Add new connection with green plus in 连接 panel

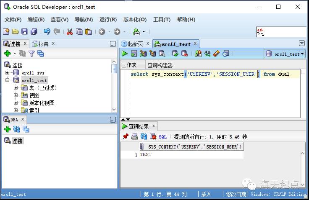pyautogui.click(x=7, y=54)
